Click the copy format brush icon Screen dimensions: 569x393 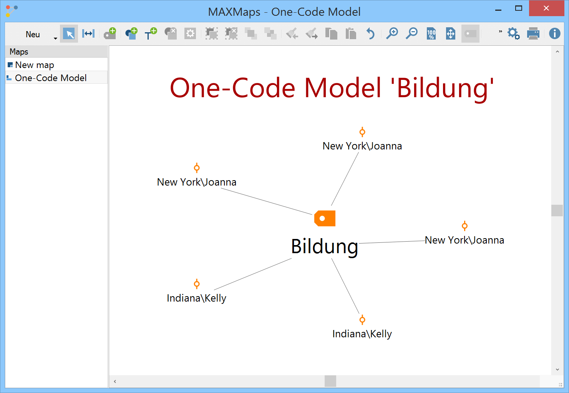coord(292,34)
